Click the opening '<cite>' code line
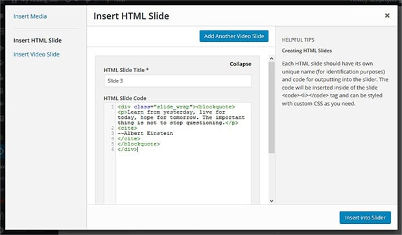 point(128,128)
